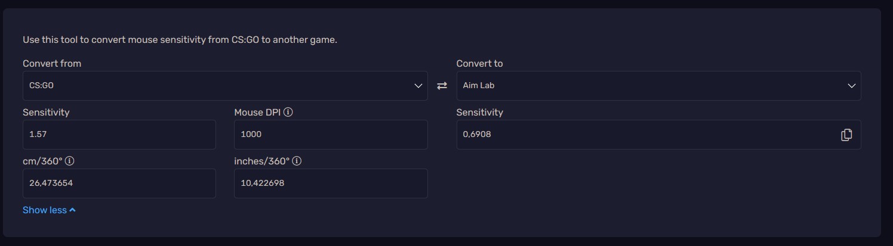Screen dimensions: 893x246
Task: Click the cm/360° field showing 26,473654
Action: tap(119, 183)
